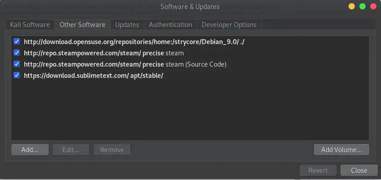
Task: Click the yellow minimize window button
Action: [352, 7]
